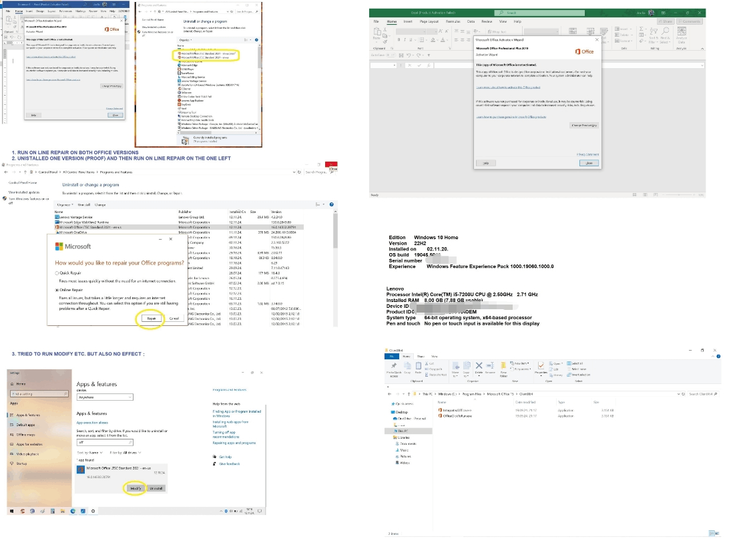Open the Filter by All drives dropdown
The height and width of the screenshot is (553, 755).
click(x=125, y=453)
